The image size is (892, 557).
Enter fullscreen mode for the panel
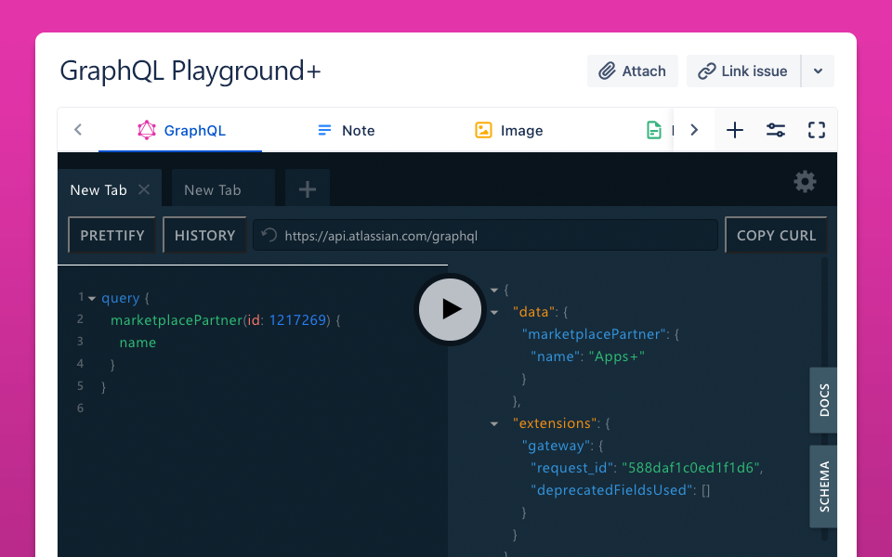pos(816,130)
